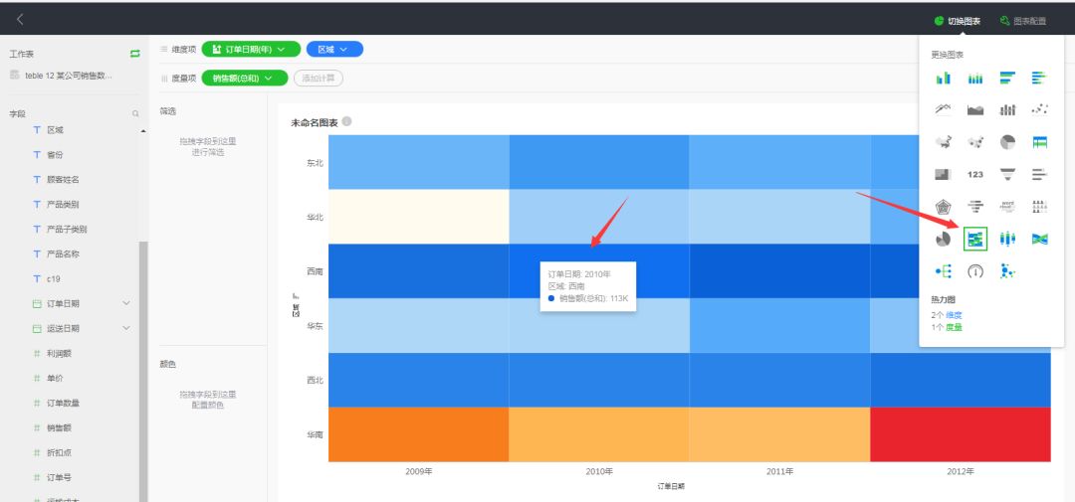Select the combined bar-line chart type
Image resolution: width=1075 pixels, height=502 pixels.
pyautogui.click(x=1007, y=109)
